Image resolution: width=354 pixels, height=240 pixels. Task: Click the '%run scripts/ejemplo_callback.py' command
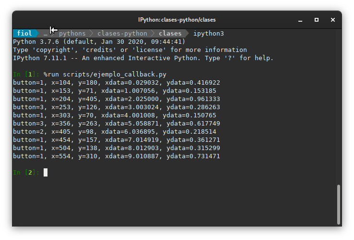[x=105, y=75]
